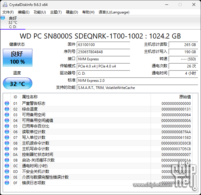
Task: Open the 编辑(E) menu
Action: tap(24, 12)
